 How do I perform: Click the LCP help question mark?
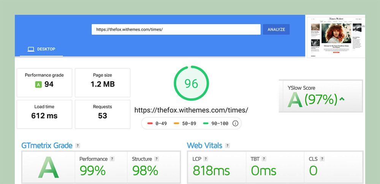[x=206, y=159]
